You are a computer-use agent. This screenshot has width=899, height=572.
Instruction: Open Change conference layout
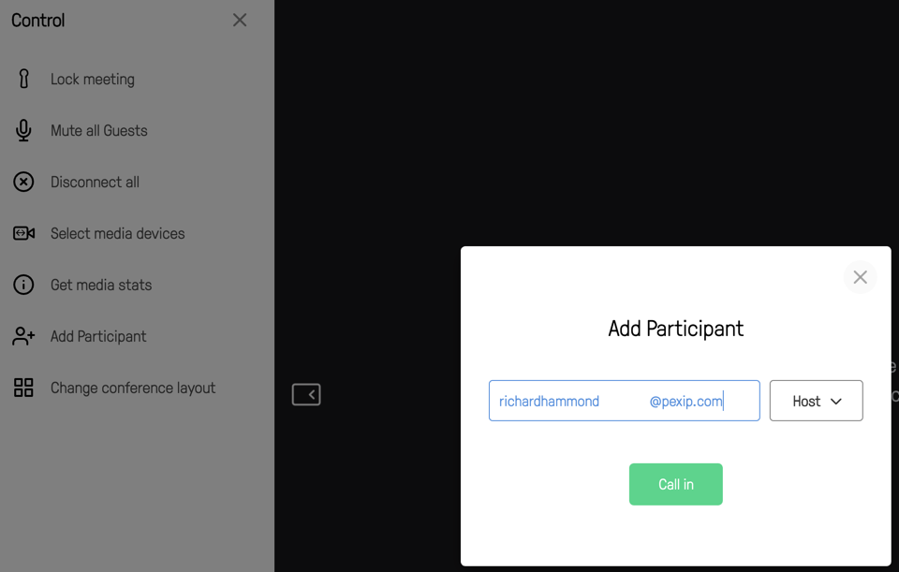(133, 388)
